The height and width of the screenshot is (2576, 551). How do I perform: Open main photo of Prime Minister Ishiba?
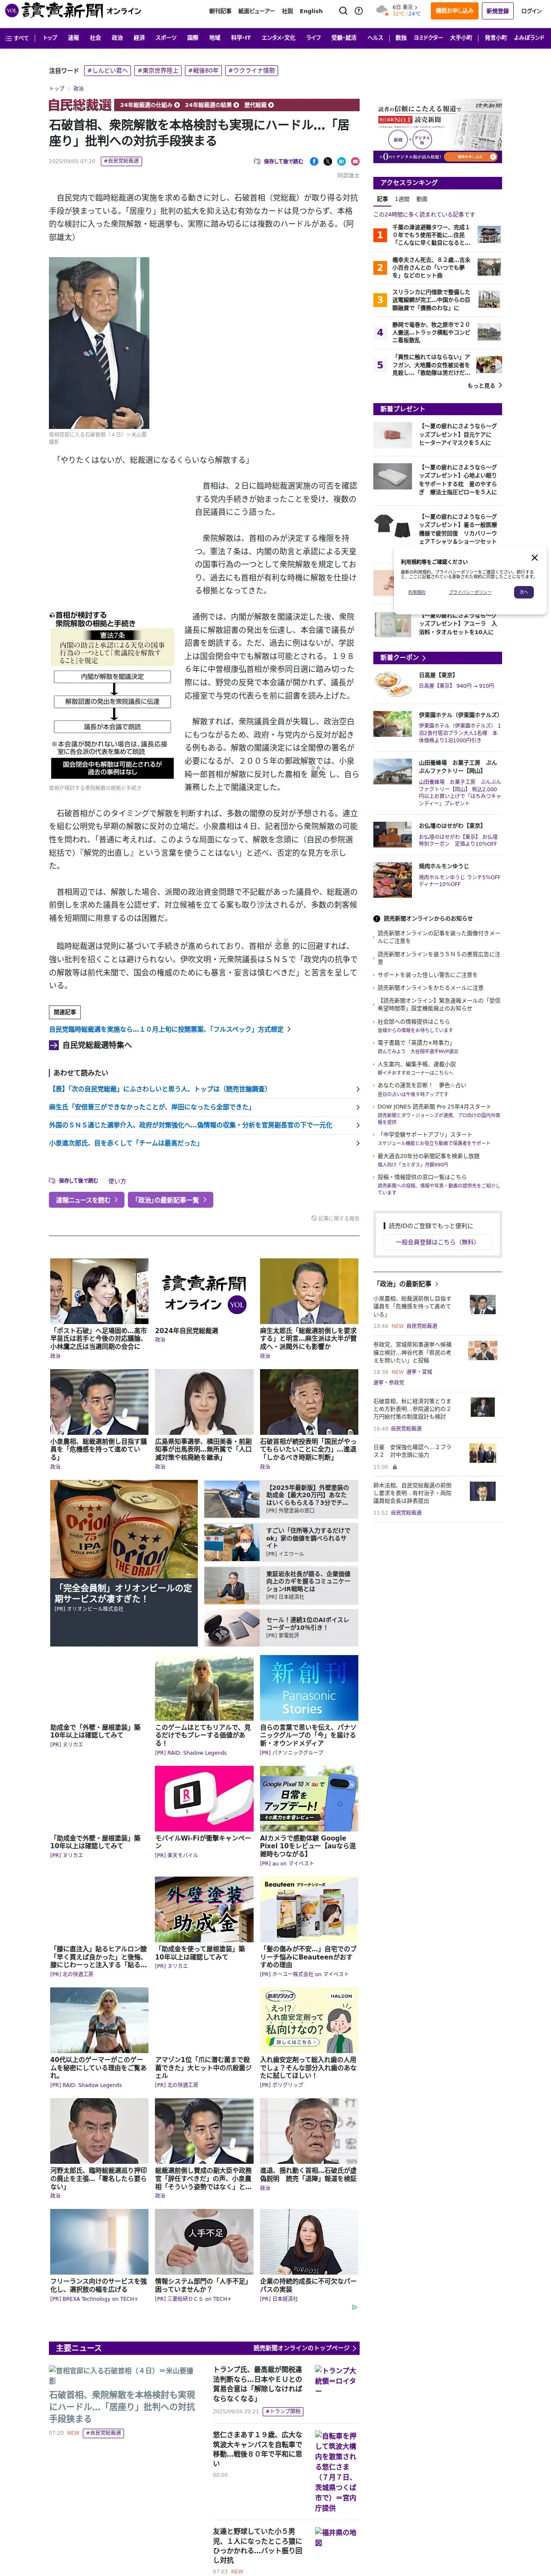click(99, 343)
